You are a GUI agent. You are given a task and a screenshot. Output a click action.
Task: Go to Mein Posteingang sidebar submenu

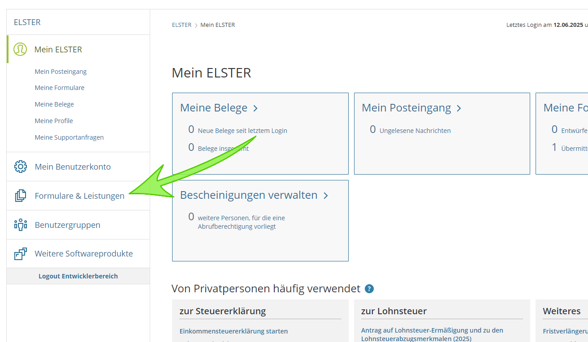61,72
